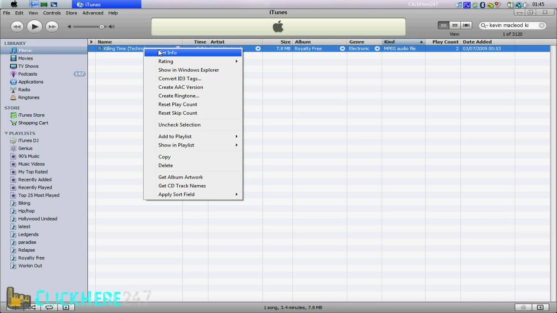Choose Convert ID3 Tags

tap(193, 79)
